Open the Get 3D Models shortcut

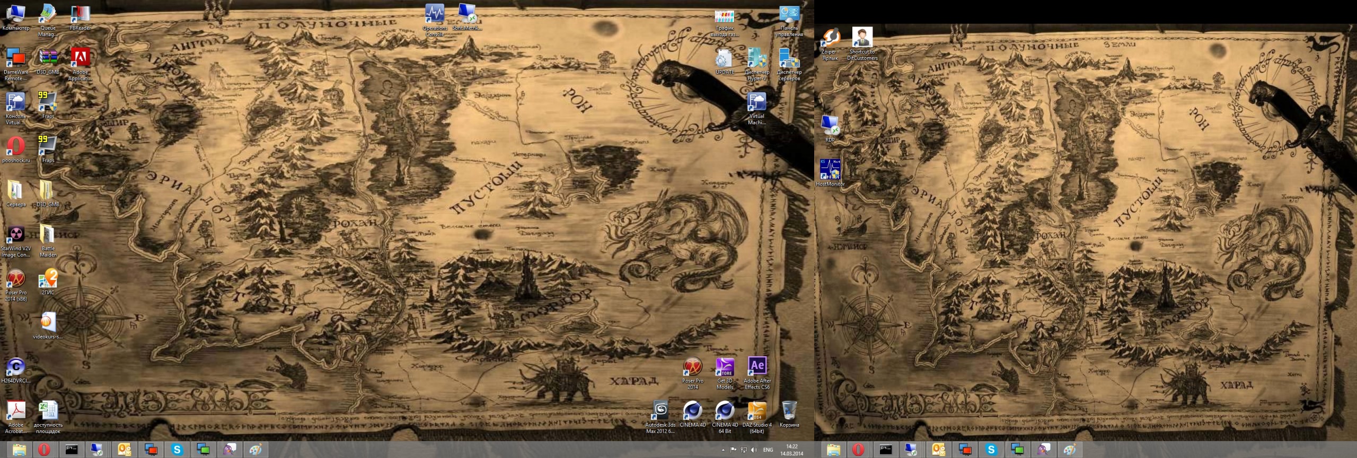(725, 373)
